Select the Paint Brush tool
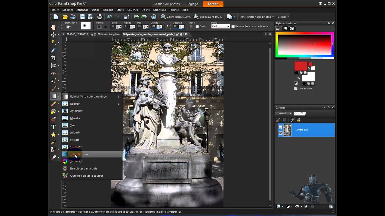385x216 pixels. click(54, 88)
